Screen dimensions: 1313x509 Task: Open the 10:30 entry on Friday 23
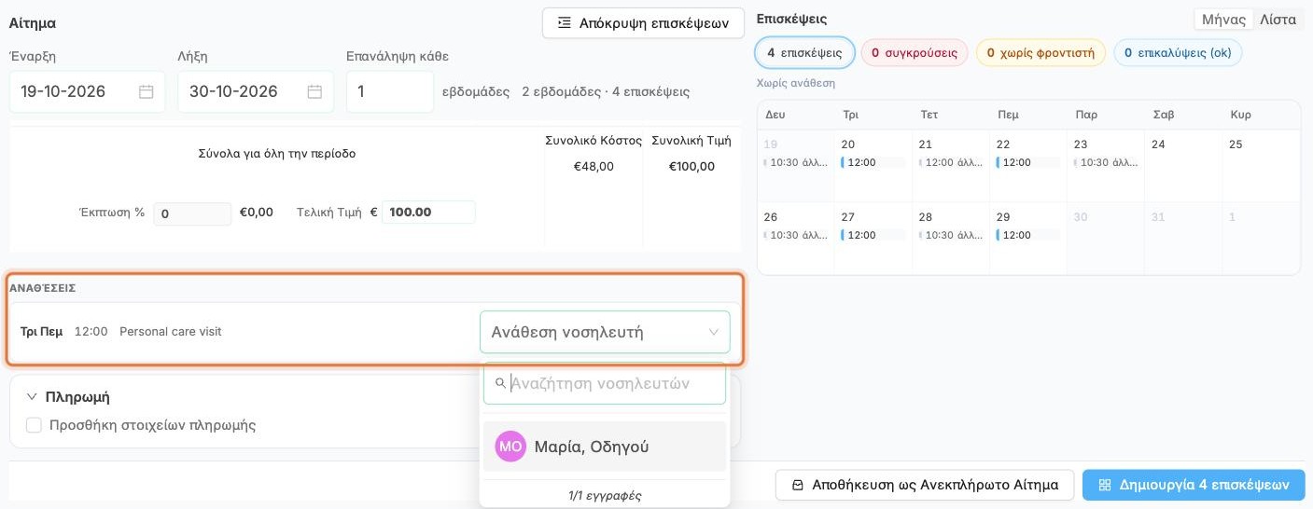pos(1106,162)
